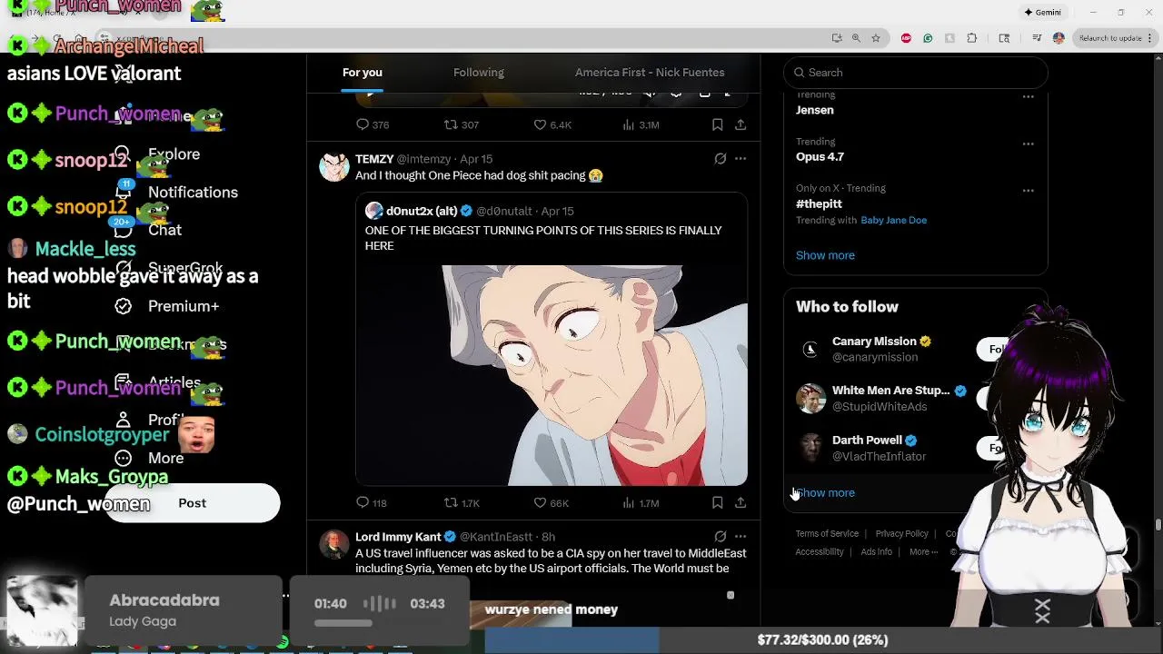View analytics showing 1.7M views

tap(641, 502)
